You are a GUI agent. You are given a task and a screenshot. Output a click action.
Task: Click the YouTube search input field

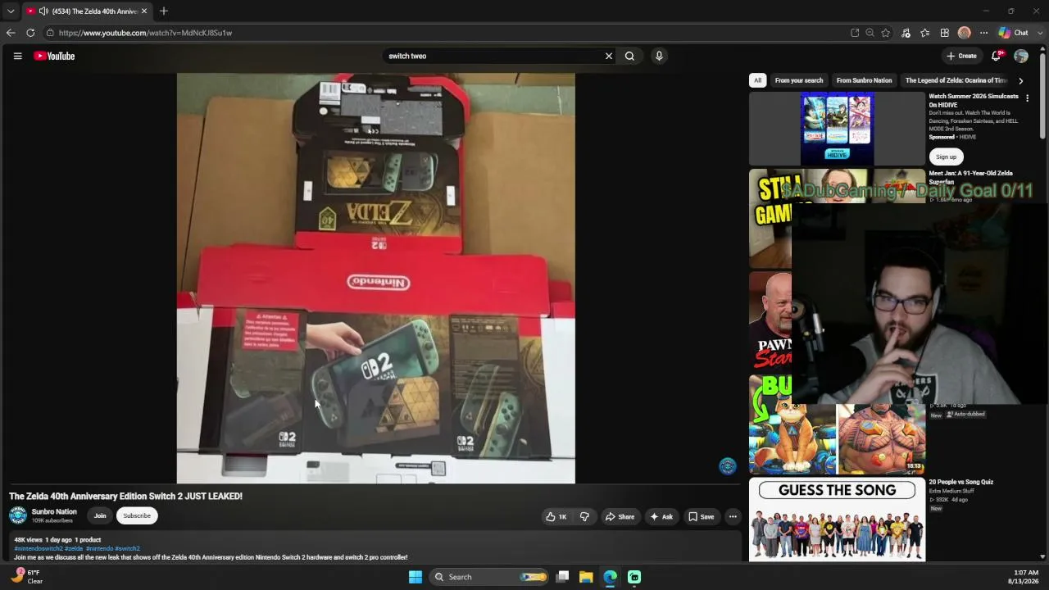click(494, 56)
